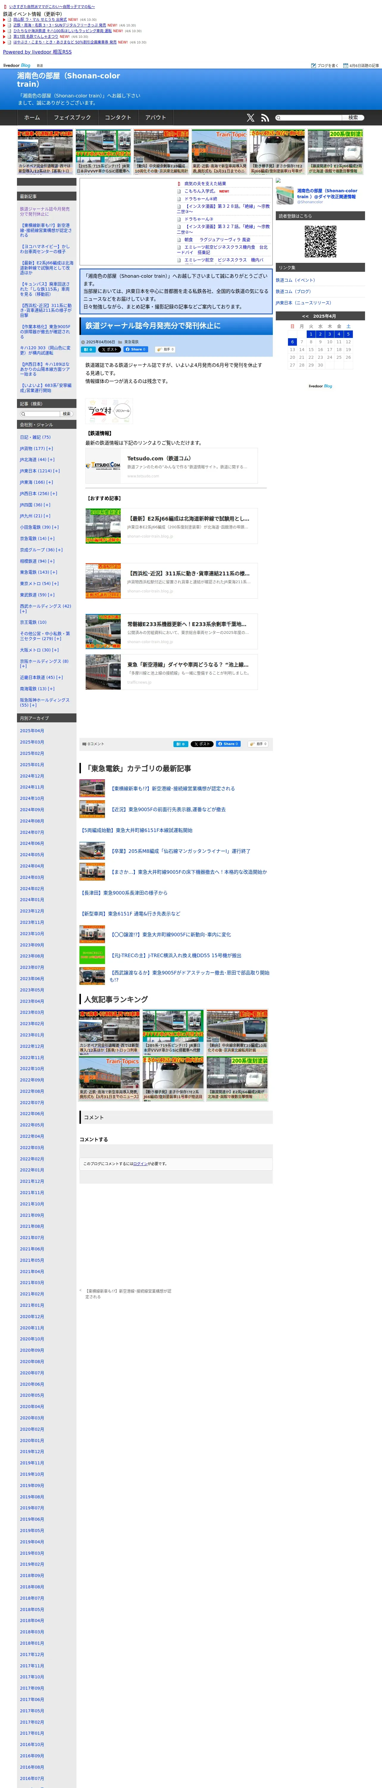Click the livedoor Blog logo below the calendar
The image size is (382, 1788).
coord(320,386)
